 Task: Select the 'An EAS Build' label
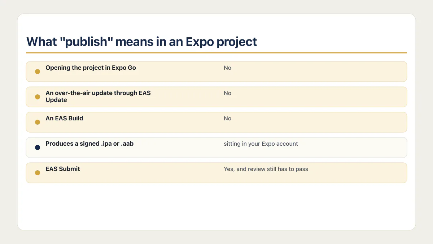pos(64,118)
